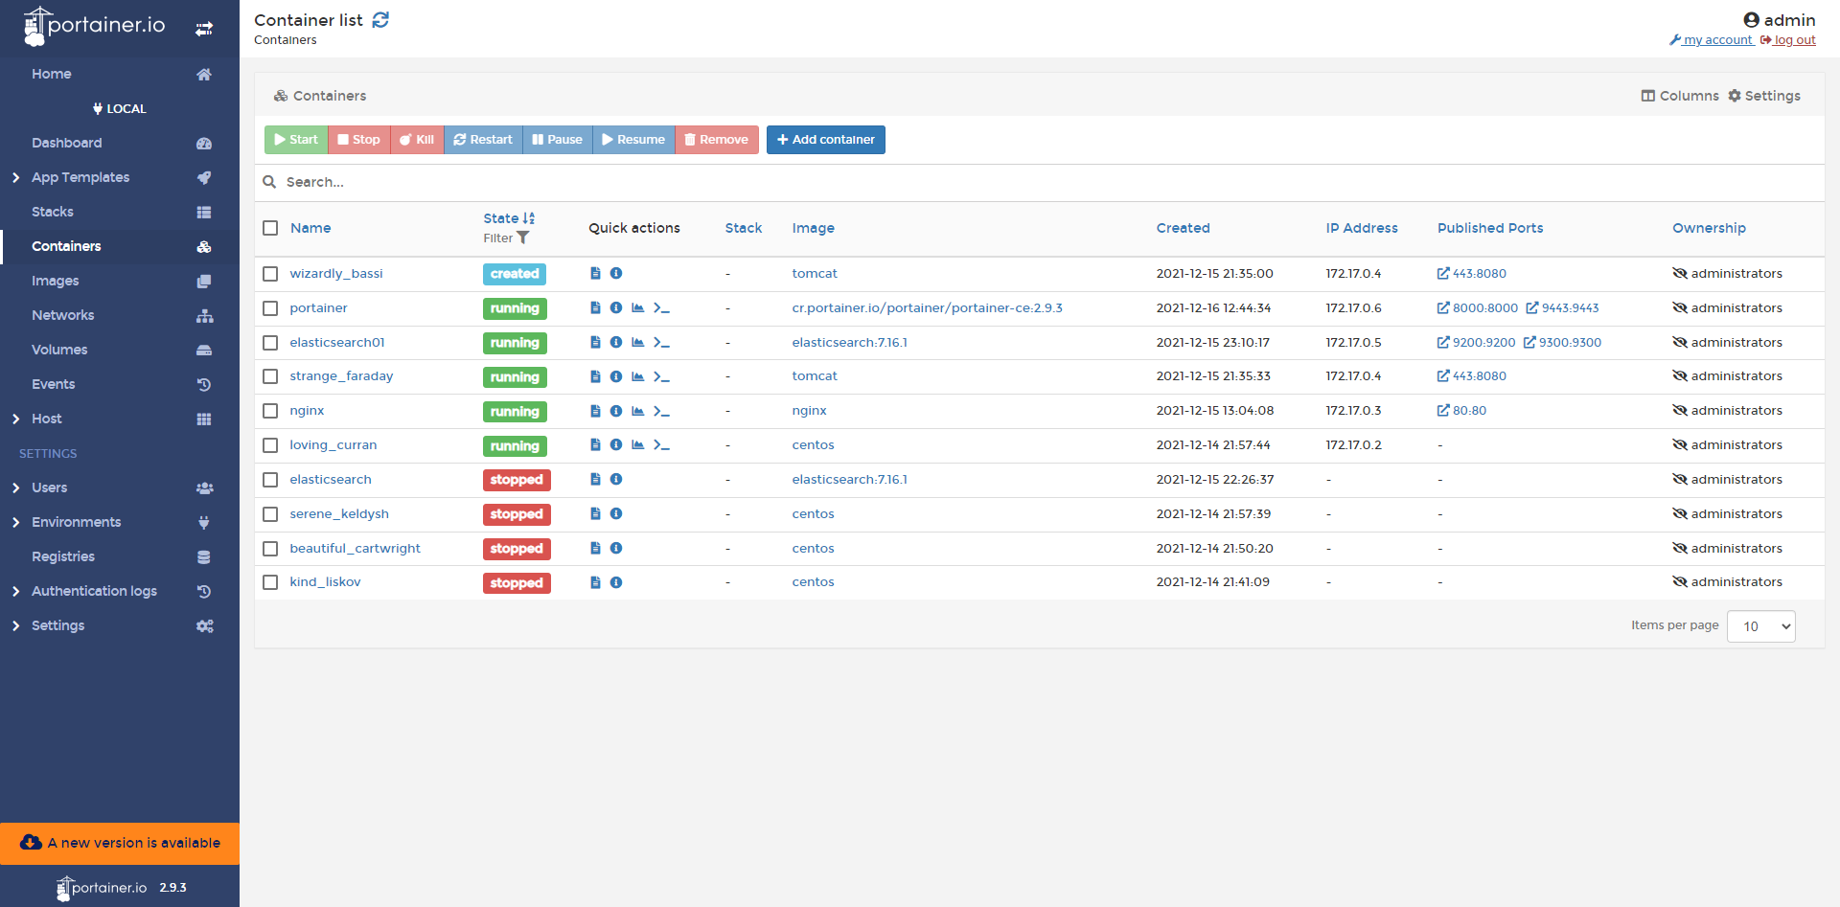Open the Registries page
This screenshot has height=907, width=1840.
pyautogui.click(x=63, y=556)
